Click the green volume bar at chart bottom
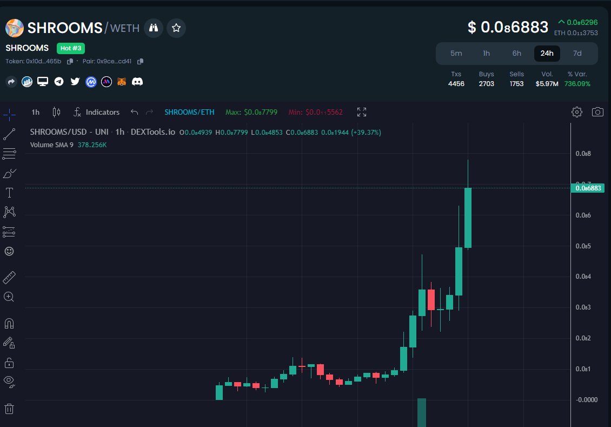The image size is (611, 427). click(x=422, y=412)
